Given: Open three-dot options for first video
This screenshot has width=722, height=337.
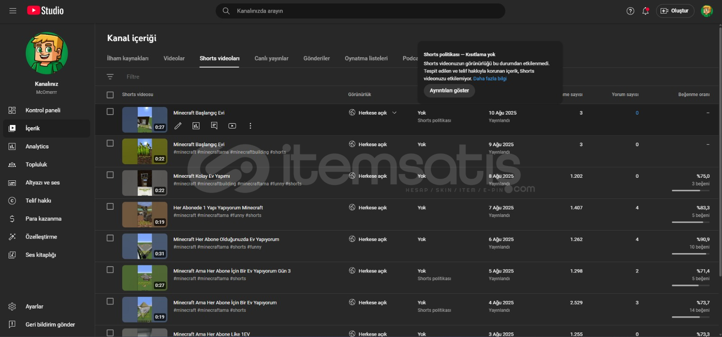Looking at the screenshot, I should point(250,126).
